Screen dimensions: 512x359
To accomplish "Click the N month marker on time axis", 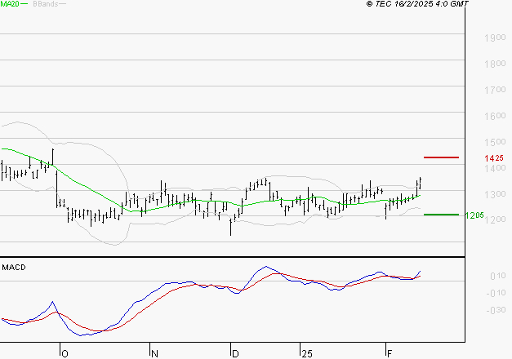I will [155, 354].
